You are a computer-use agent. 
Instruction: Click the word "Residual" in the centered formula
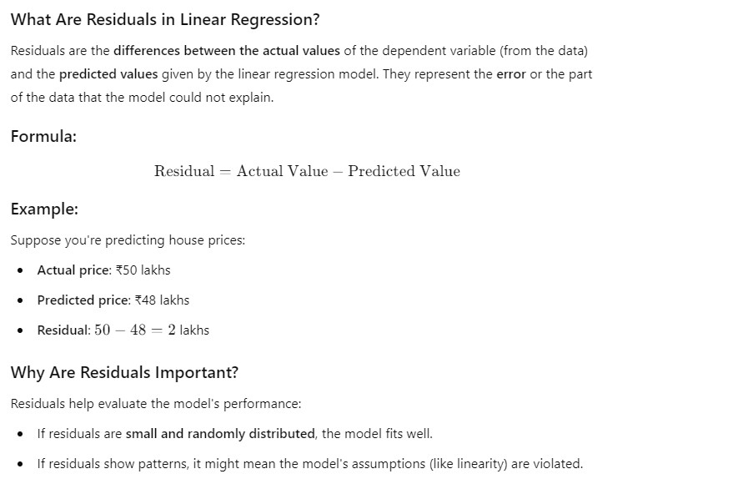click(184, 171)
